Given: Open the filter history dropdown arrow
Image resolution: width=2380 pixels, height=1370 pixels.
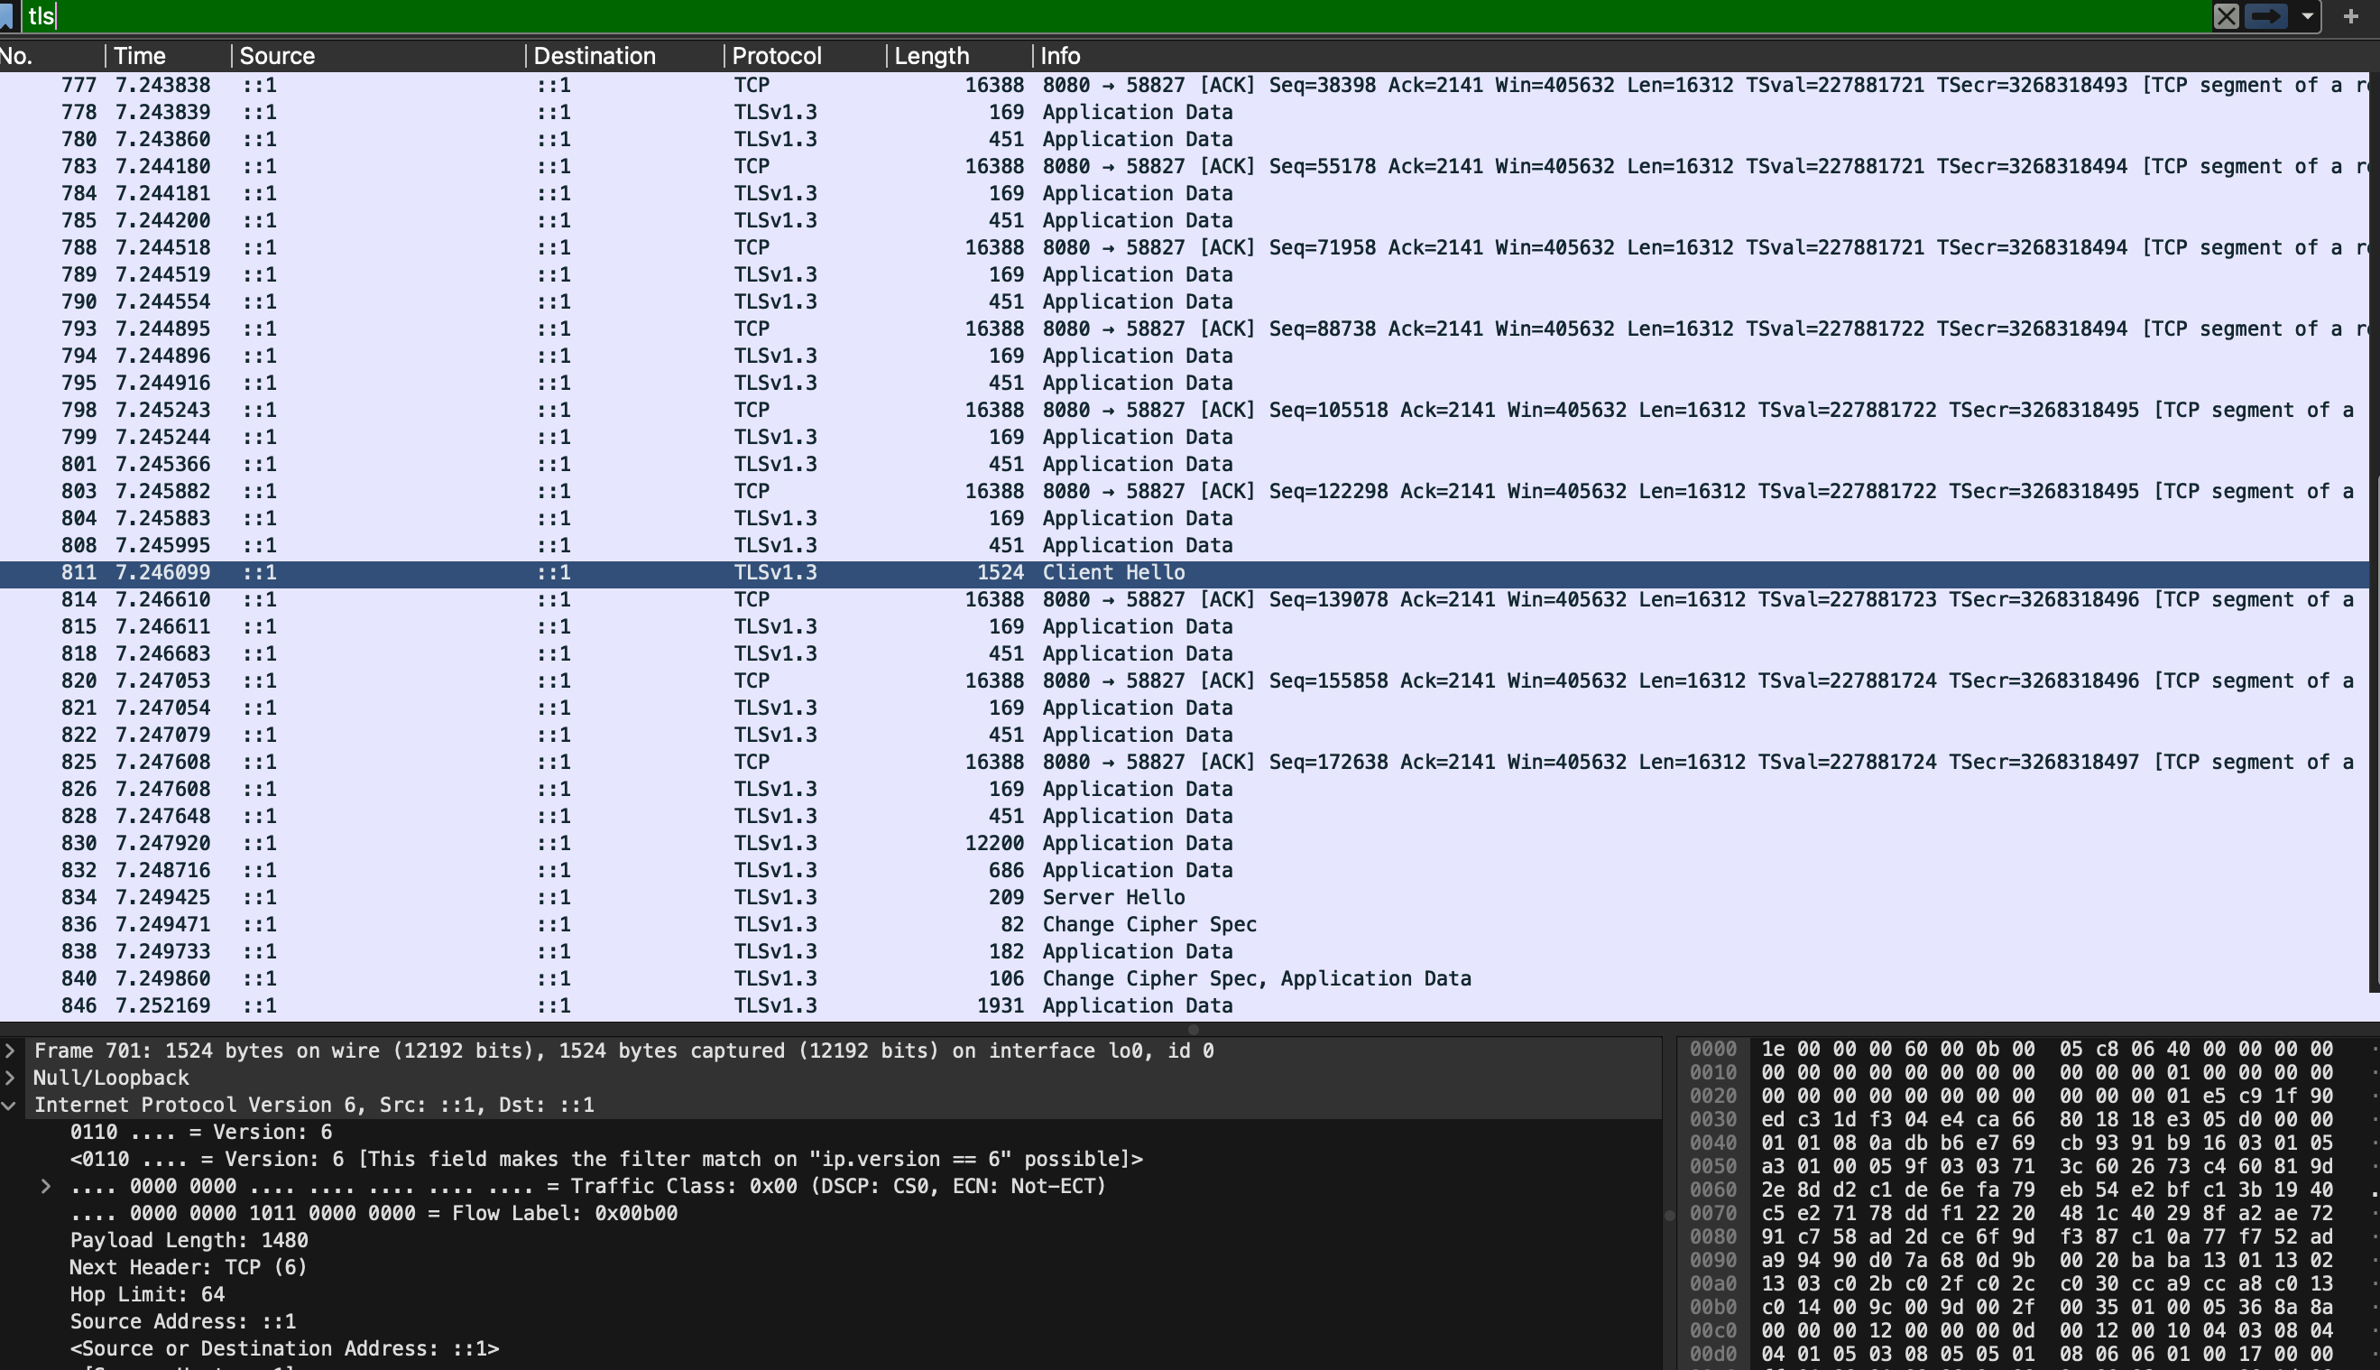Looking at the screenshot, I should click(2308, 16).
